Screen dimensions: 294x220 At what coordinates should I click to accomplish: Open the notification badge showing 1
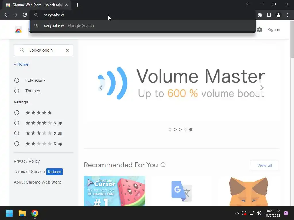286,213
